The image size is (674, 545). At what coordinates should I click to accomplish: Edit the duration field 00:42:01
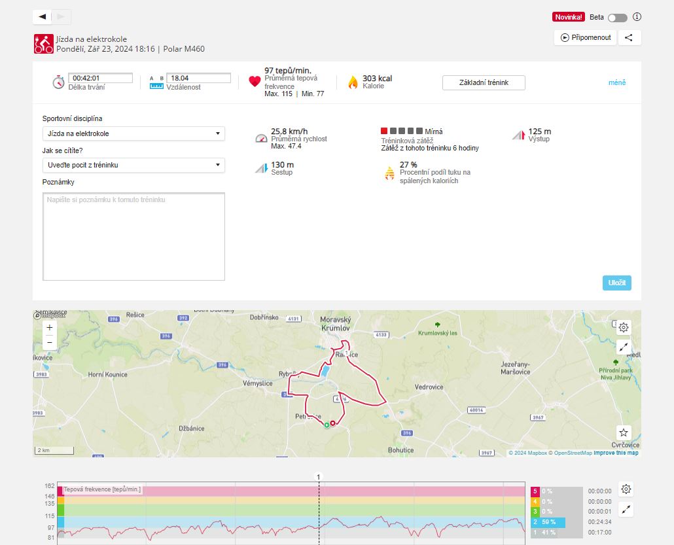coord(101,78)
